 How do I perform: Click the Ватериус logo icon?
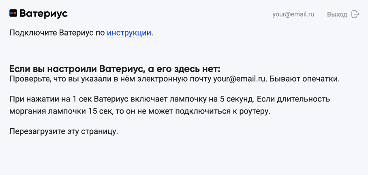pyautogui.click(x=13, y=14)
